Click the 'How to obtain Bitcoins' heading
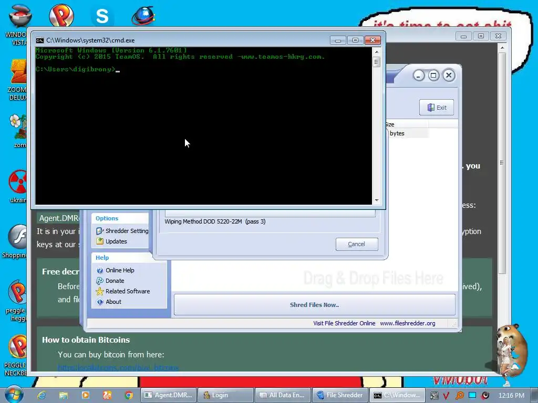 point(86,340)
